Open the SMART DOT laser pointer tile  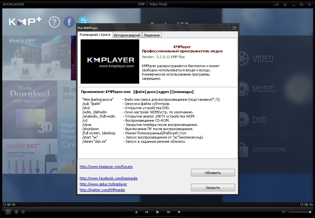point(30,157)
